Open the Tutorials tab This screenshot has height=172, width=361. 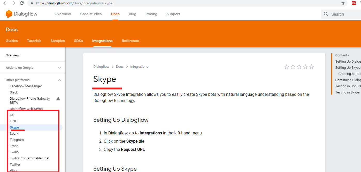point(34,41)
